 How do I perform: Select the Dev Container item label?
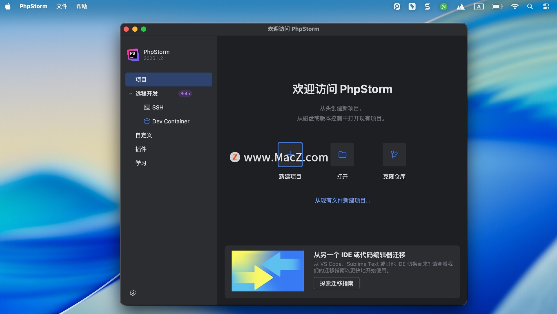[171, 121]
